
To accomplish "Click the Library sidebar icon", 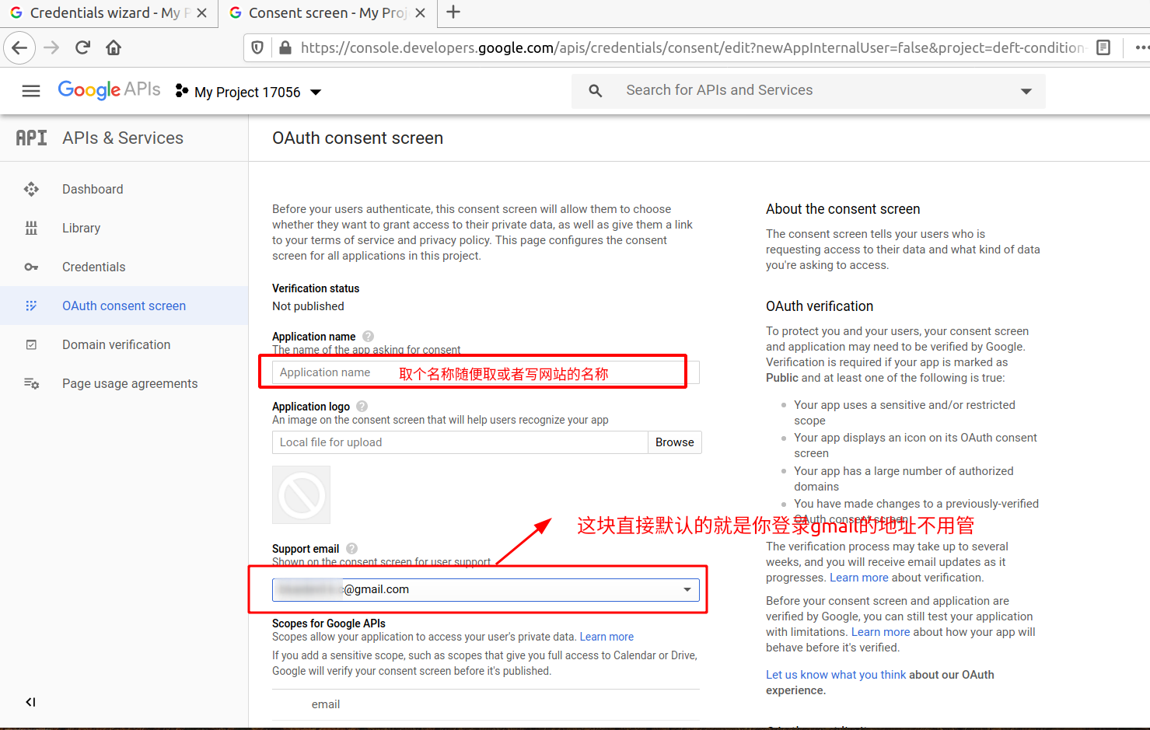I will tap(31, 228).
